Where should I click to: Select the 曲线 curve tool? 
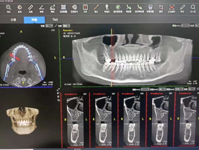(x=53, y=9)
